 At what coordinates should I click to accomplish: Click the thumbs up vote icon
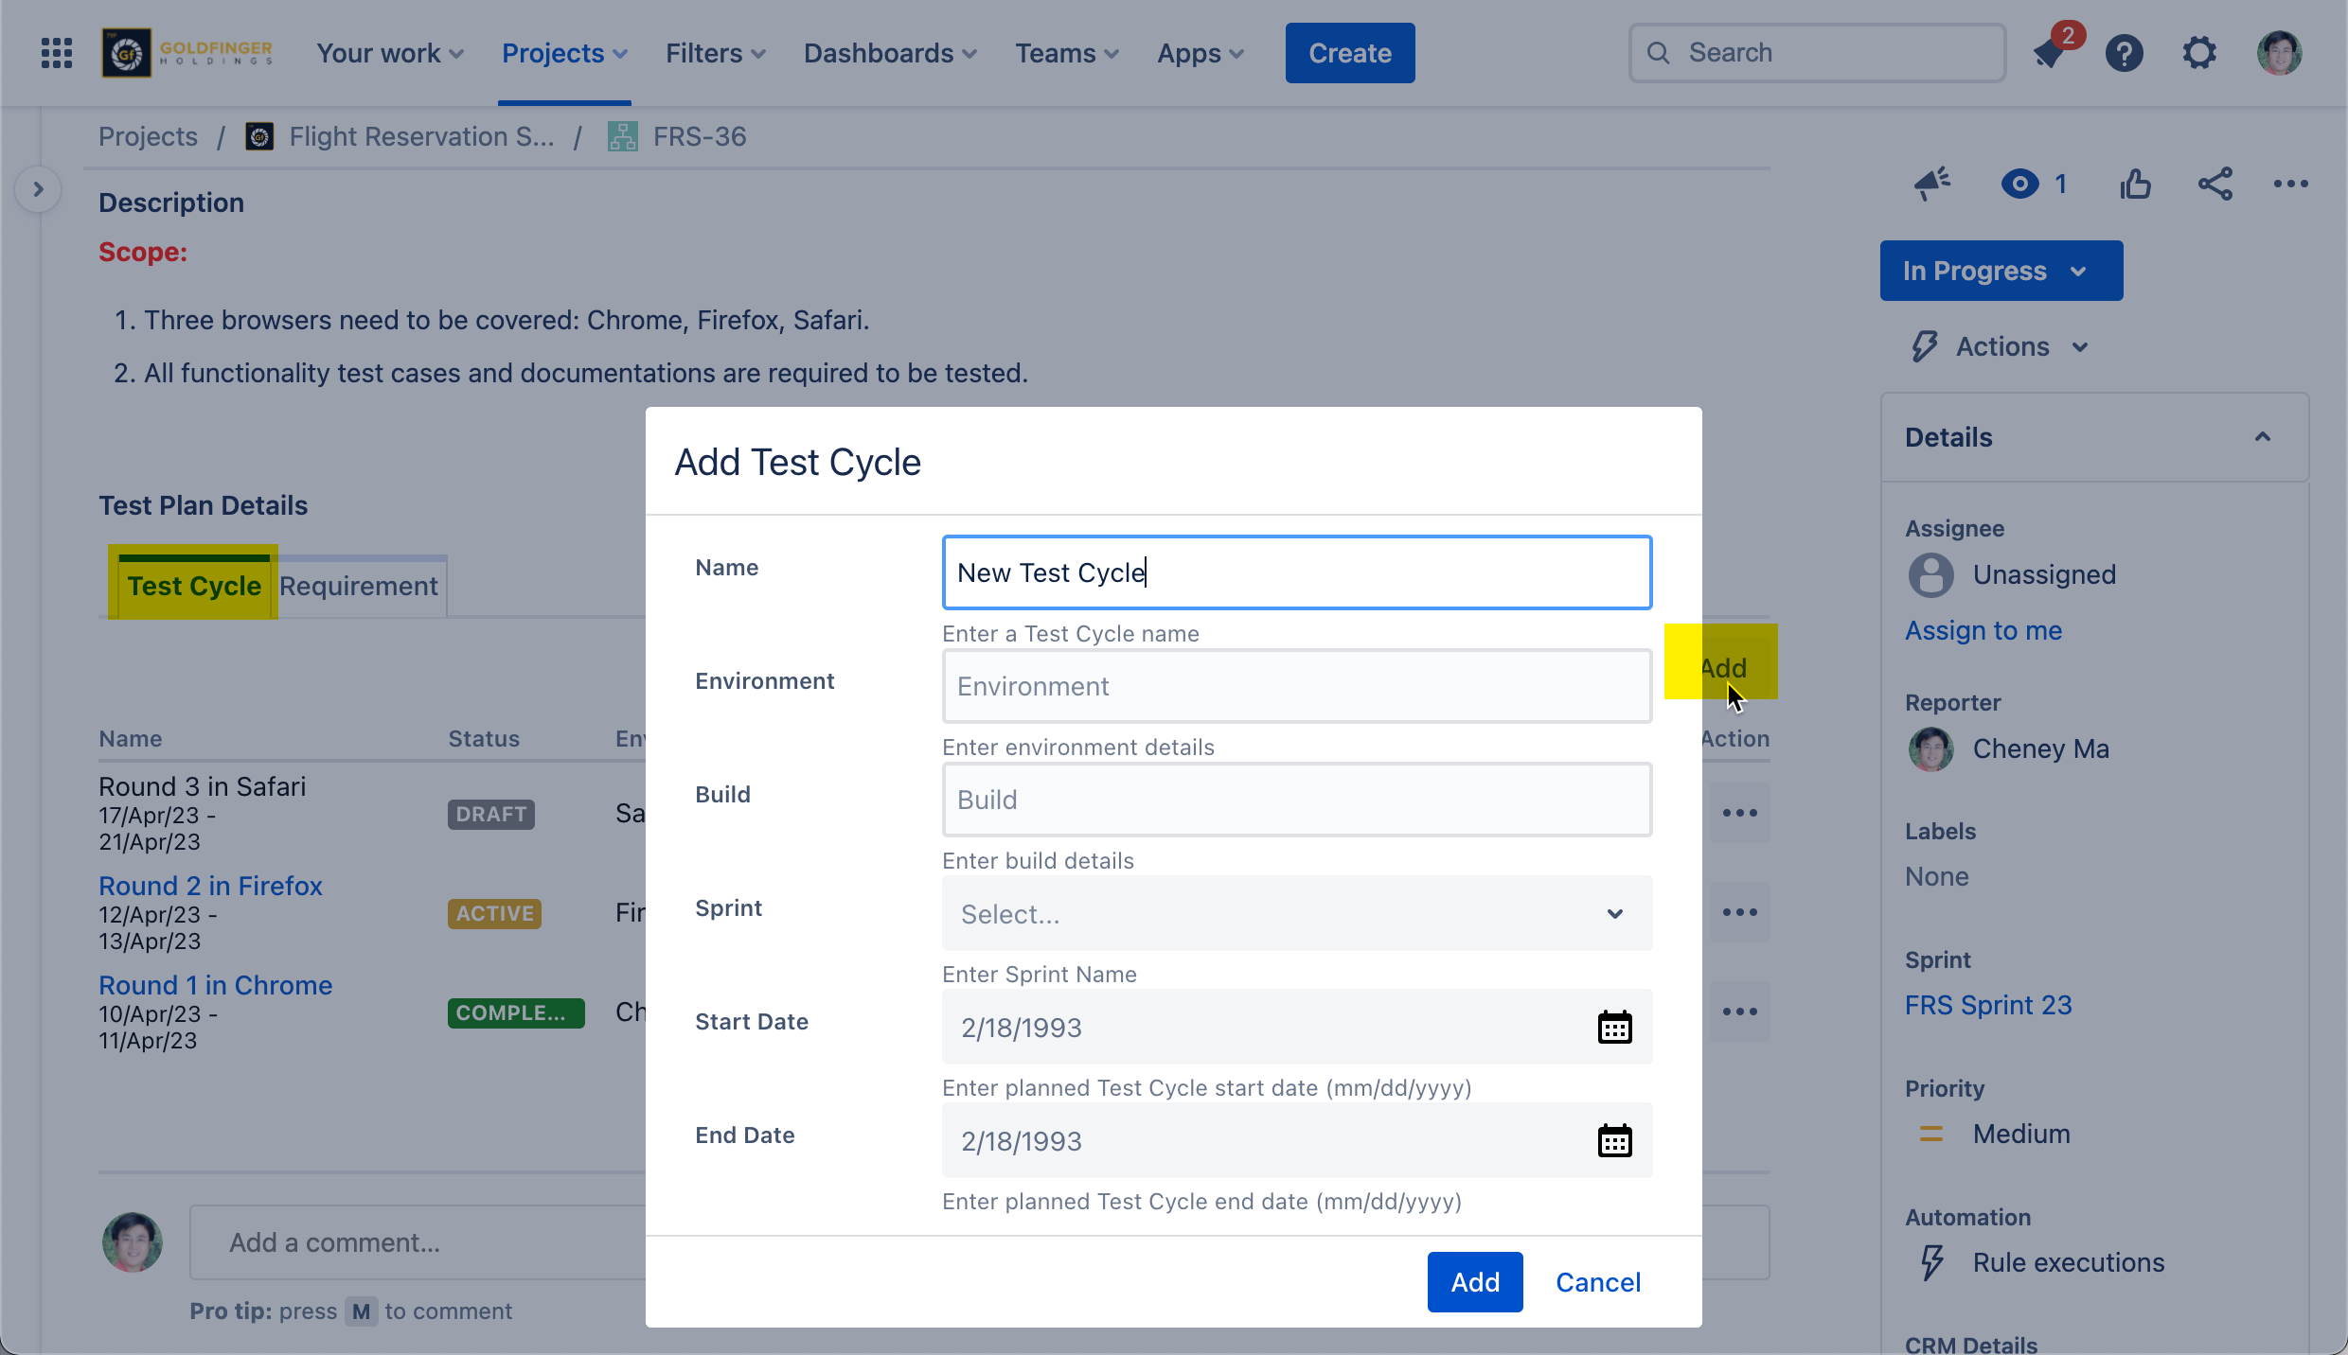(2135, 184)
